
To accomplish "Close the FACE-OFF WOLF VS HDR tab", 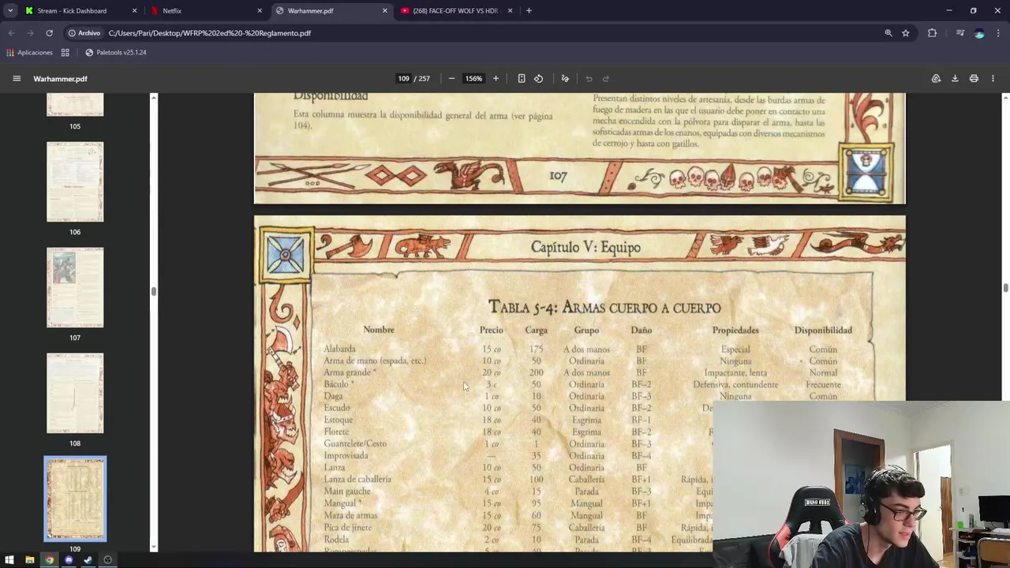I will coord(510,10).
